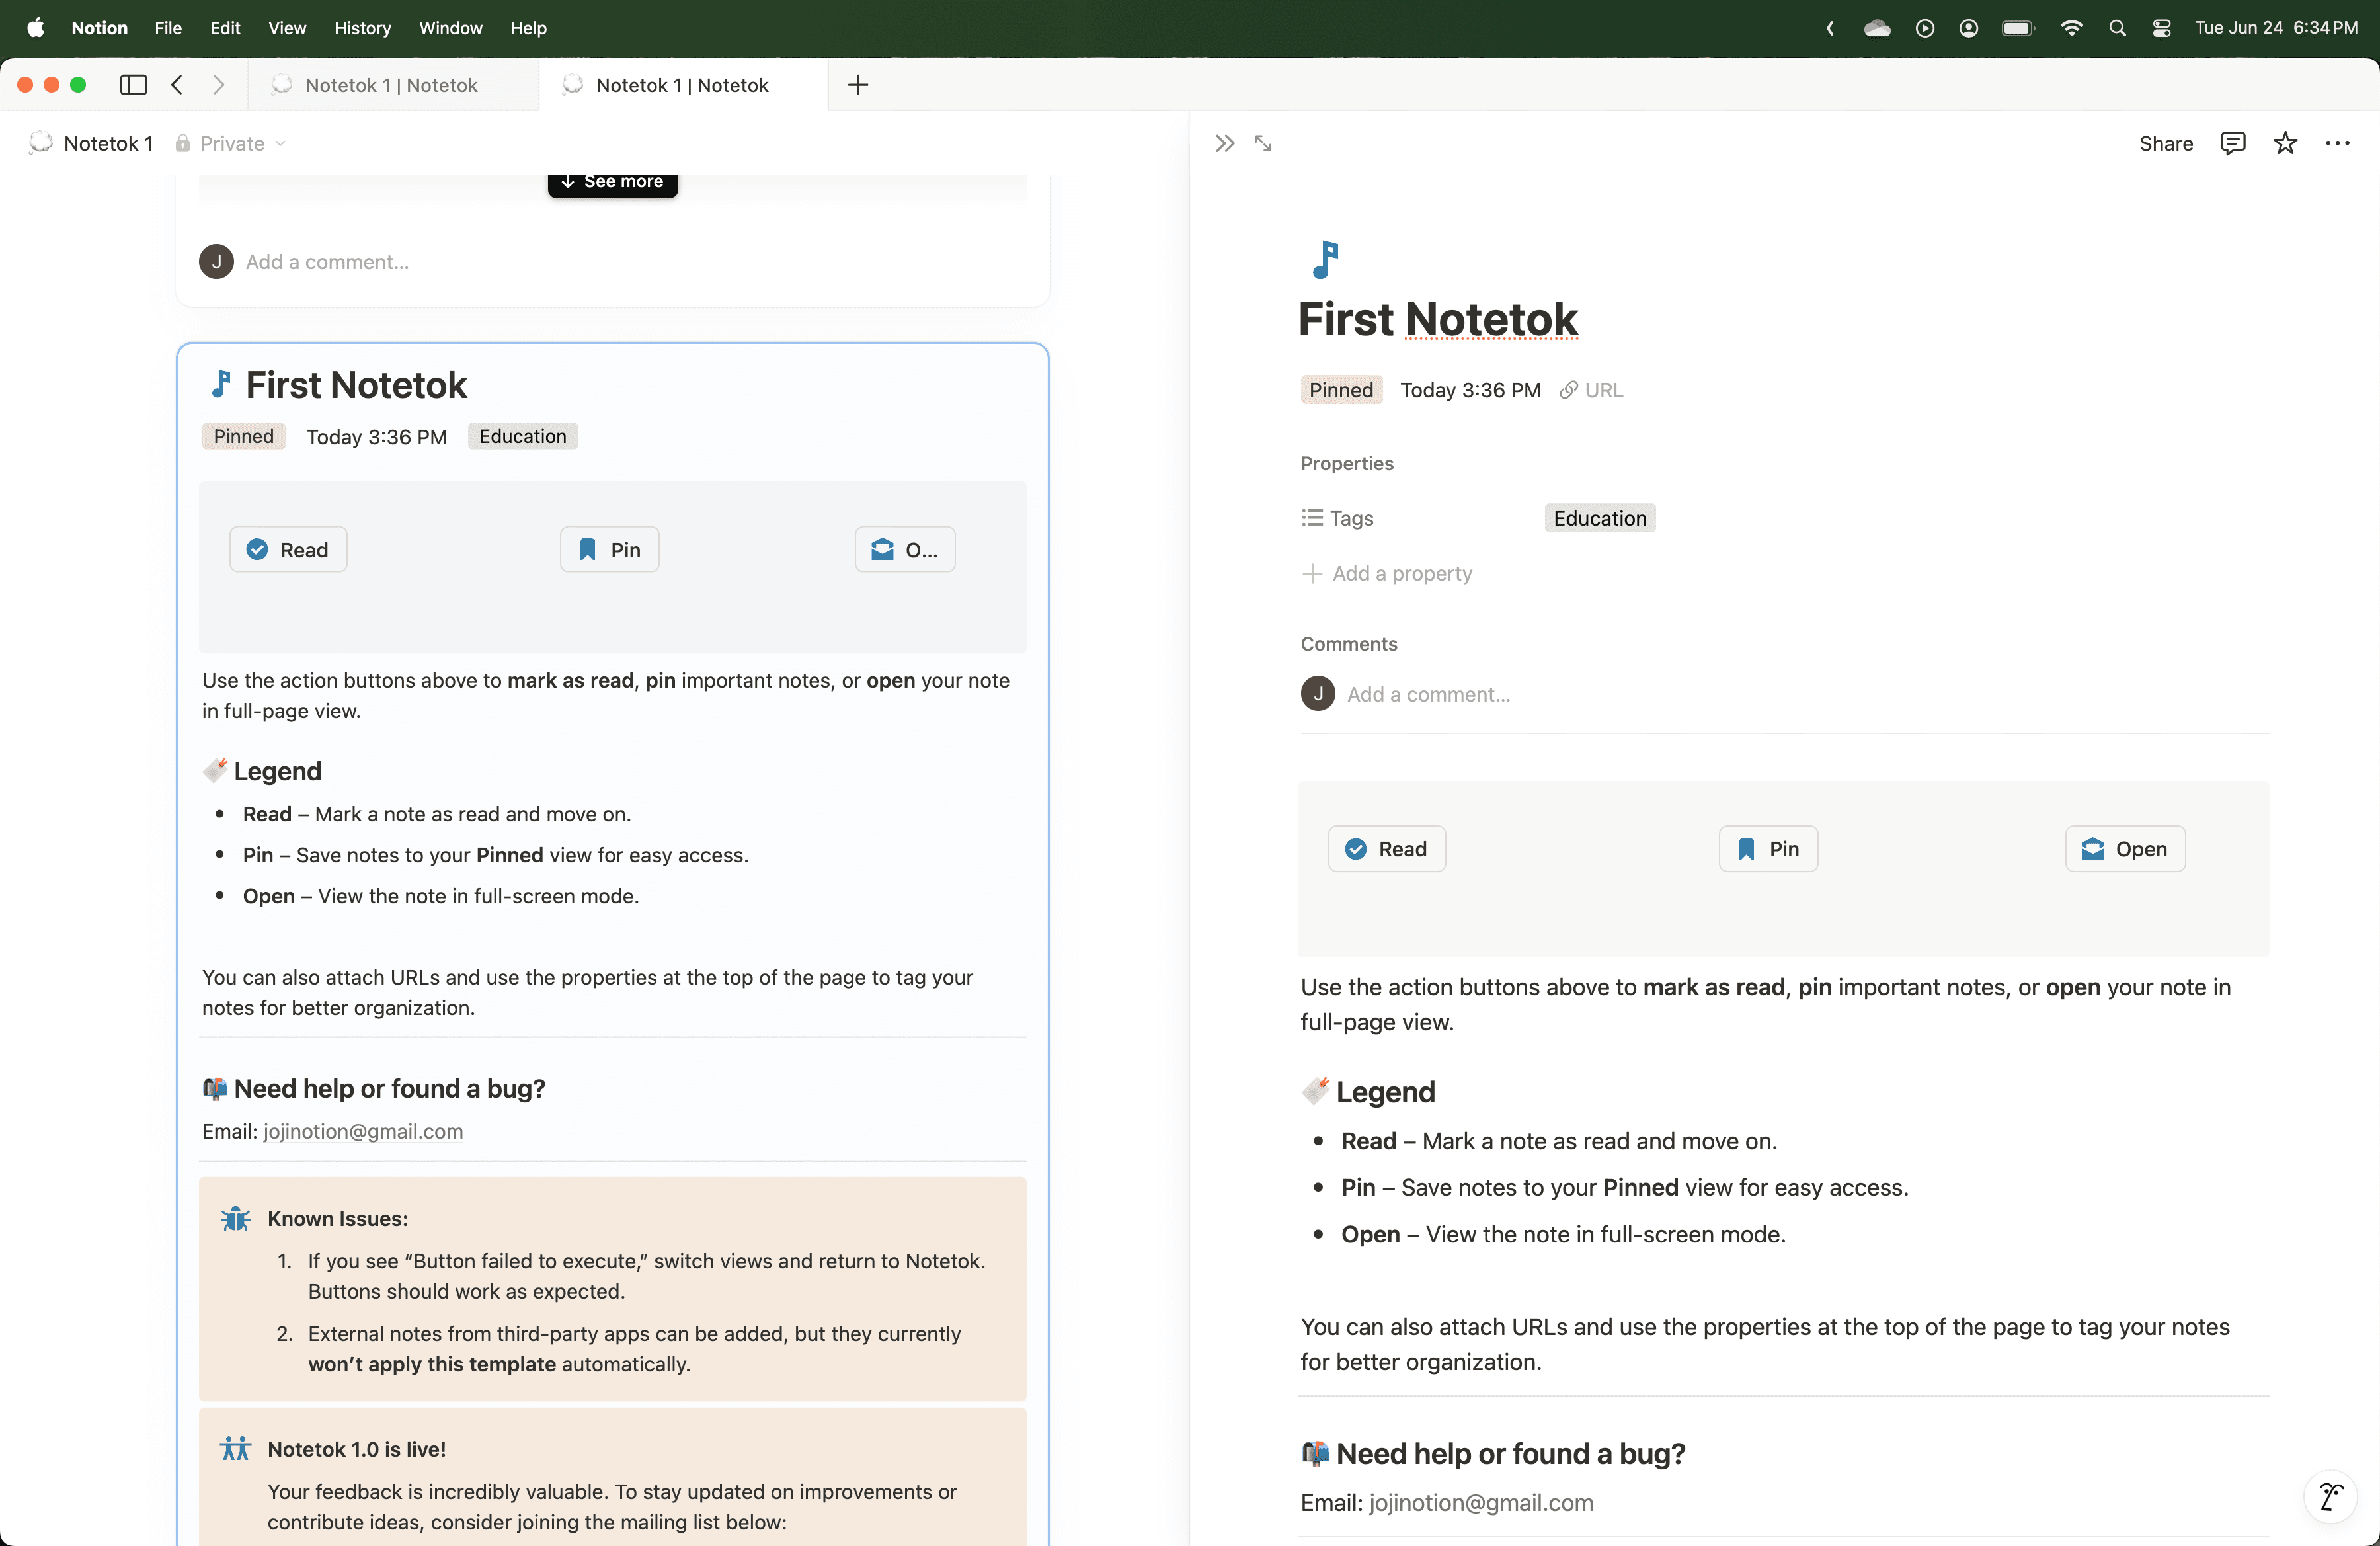The image size is (2380, 1546).
Task: Click the Wi-Fi status icon
Action: 2071,28
